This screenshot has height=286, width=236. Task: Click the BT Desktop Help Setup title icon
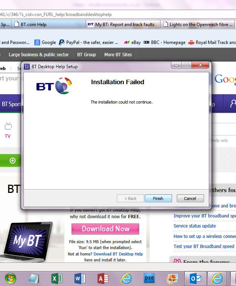(x=27, y=67)
